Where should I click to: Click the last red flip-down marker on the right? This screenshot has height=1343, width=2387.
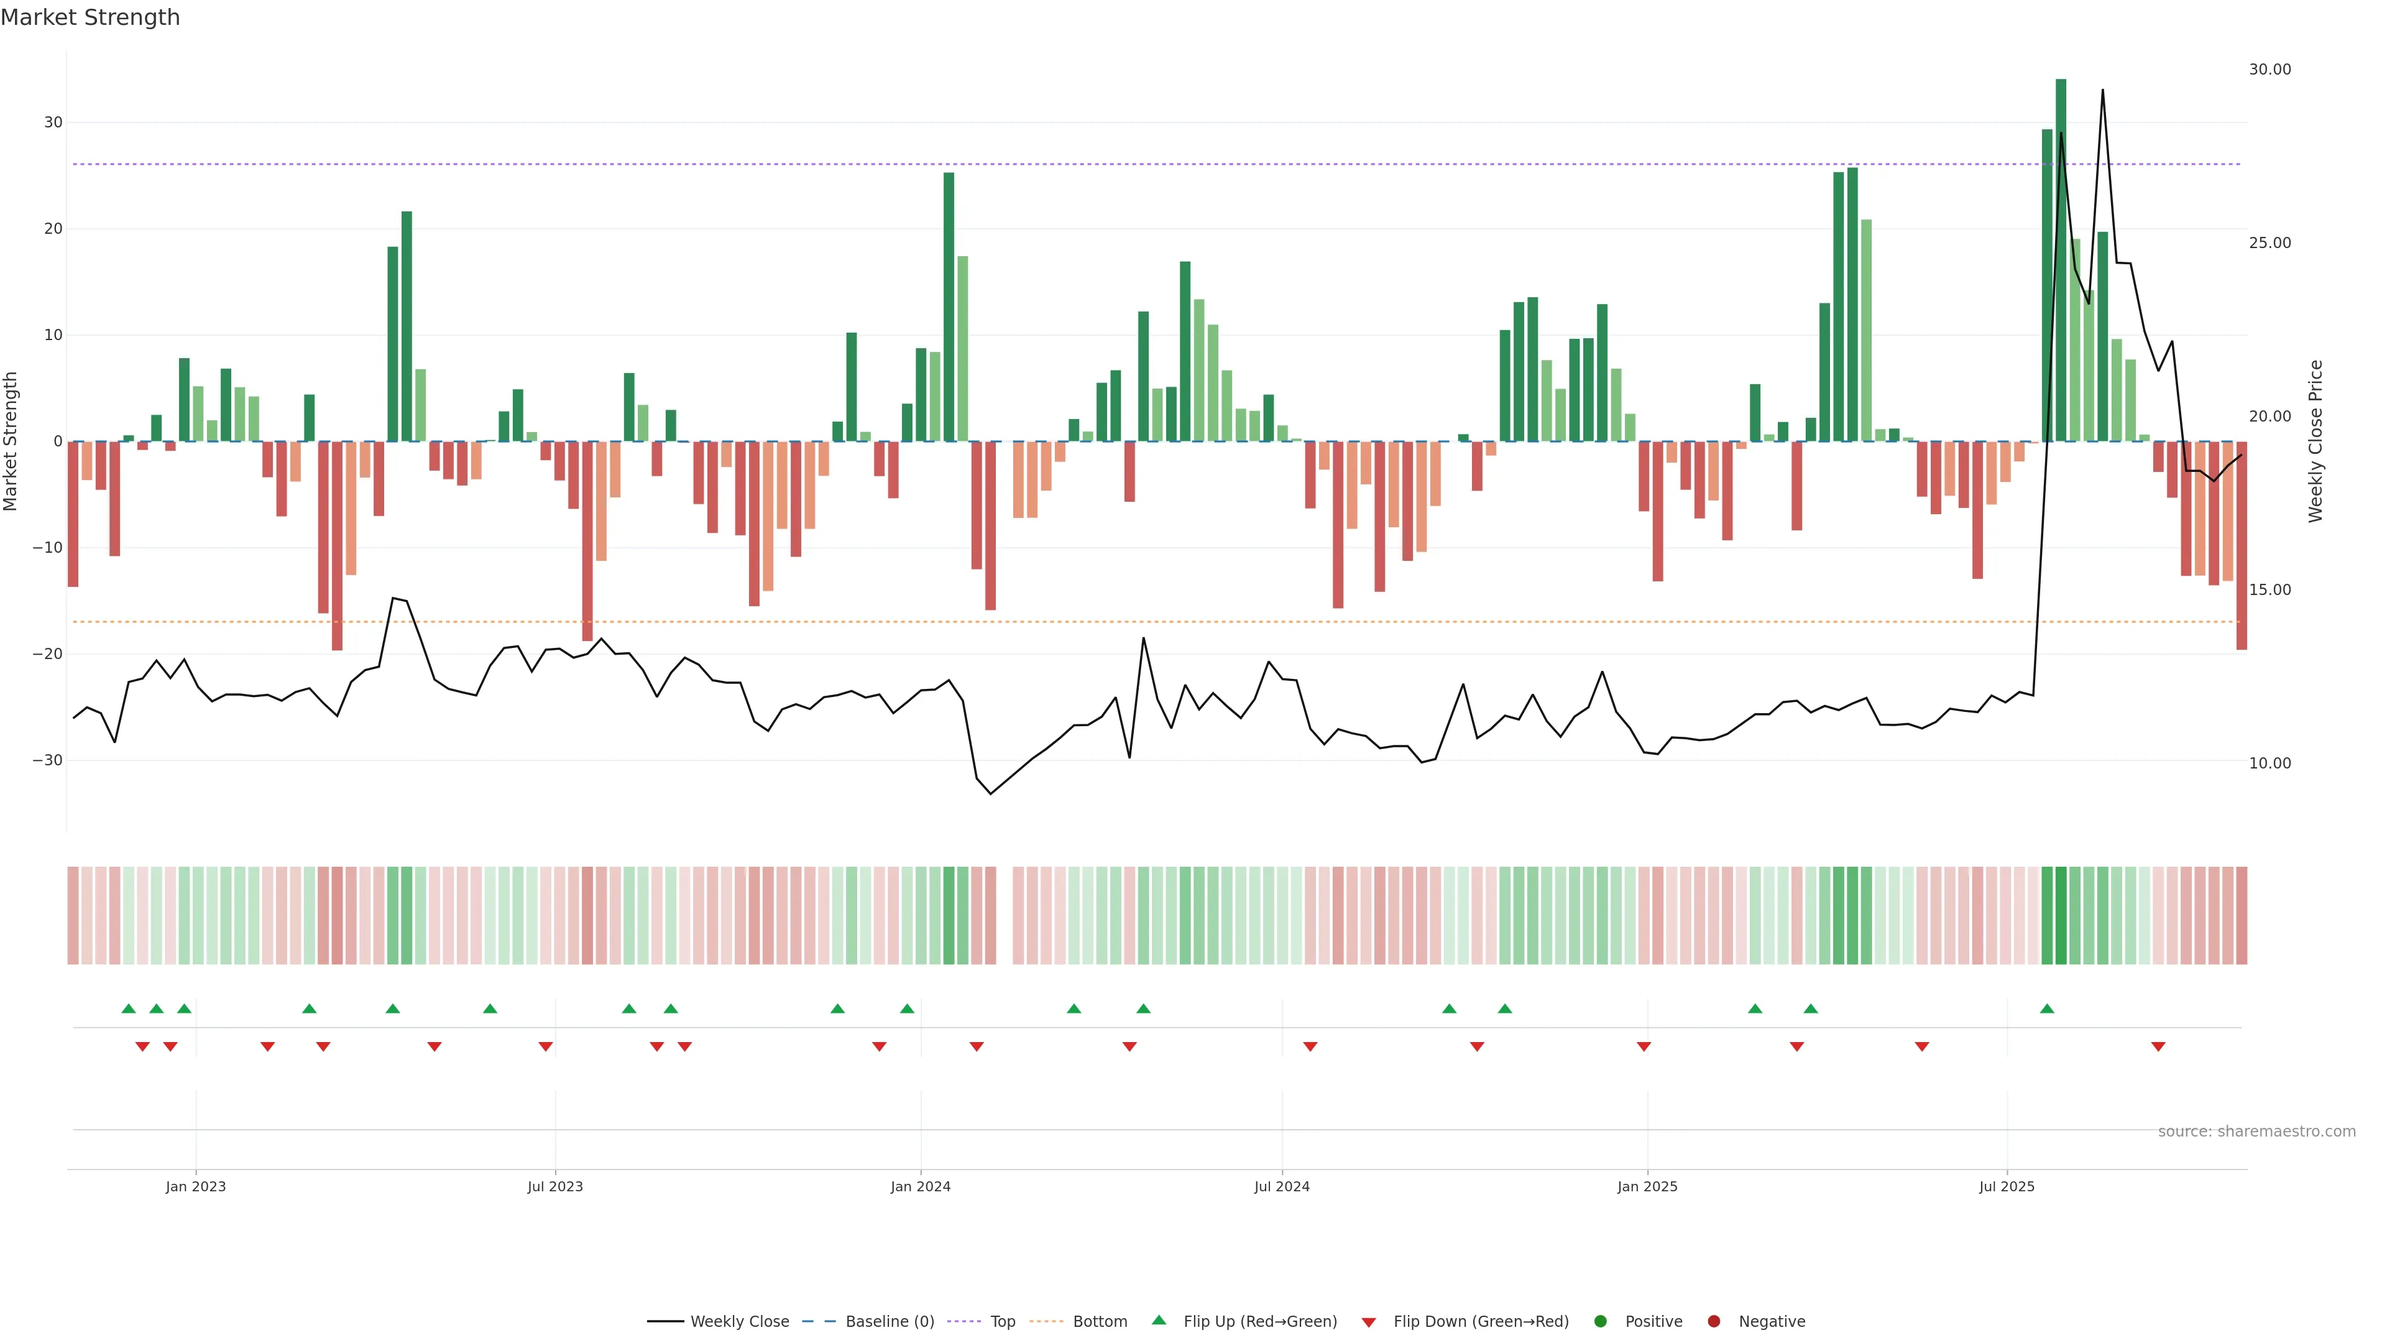pyautogui.click(x=2158, y=1046)
